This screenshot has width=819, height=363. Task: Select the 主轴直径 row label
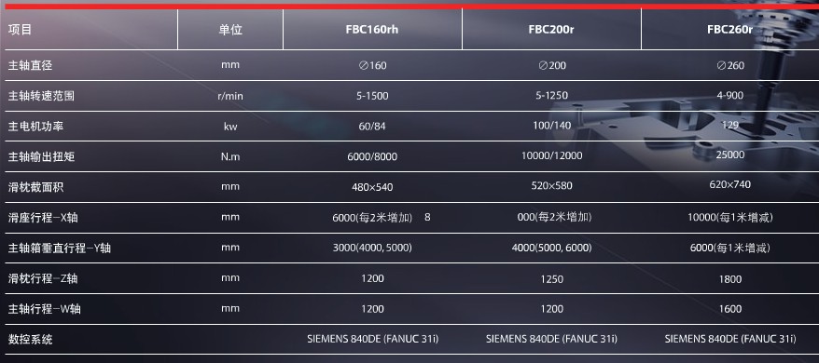(x=30, y=66)
